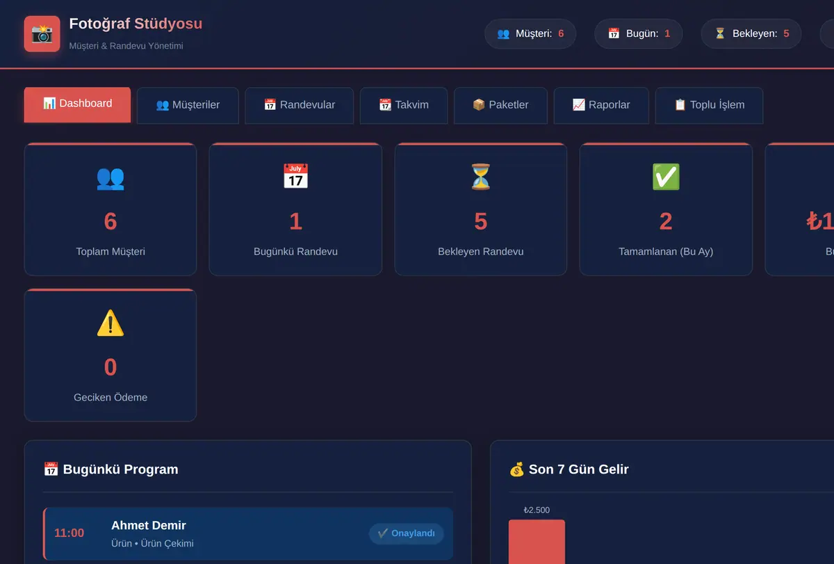The height and width of the screenshot is (564, 834).
Task: Click the calendar icon on Bugünkü Randevu card
Action: (x=295, y=177)
